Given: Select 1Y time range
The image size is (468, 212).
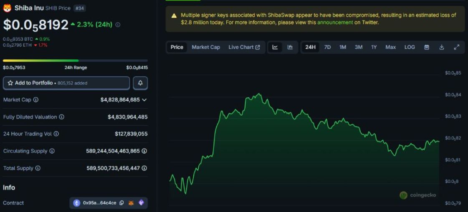Looking at the screenshot, I should [x=374, y=47].
